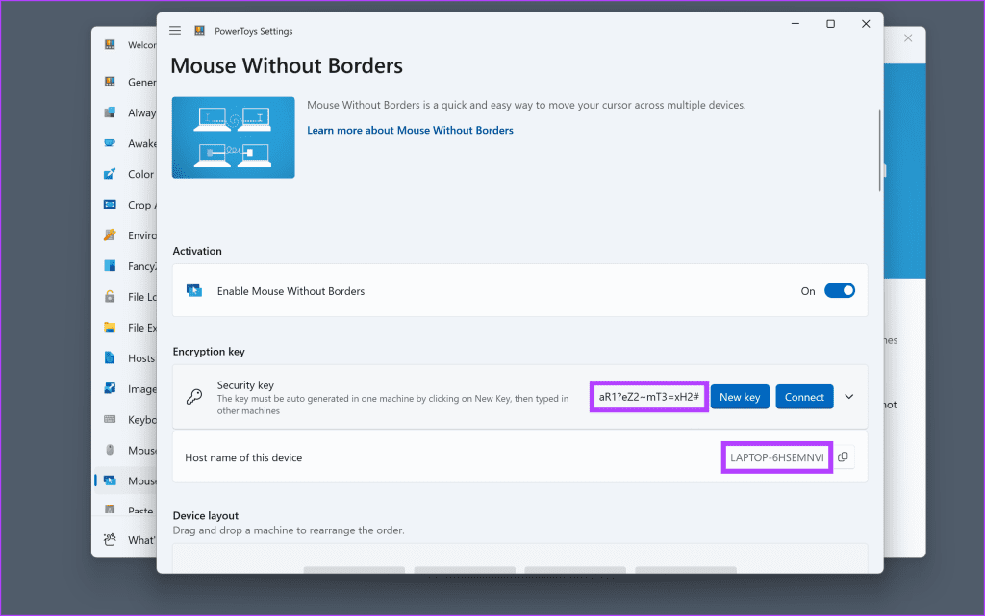Select the General settings icon in sidebar

(110, 82)
